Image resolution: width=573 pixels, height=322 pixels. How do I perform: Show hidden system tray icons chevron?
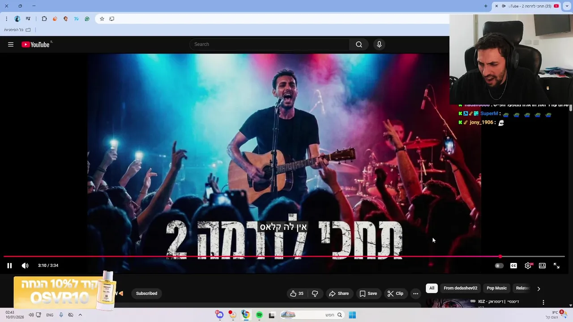pyautogui.click(x=80, y=315)
